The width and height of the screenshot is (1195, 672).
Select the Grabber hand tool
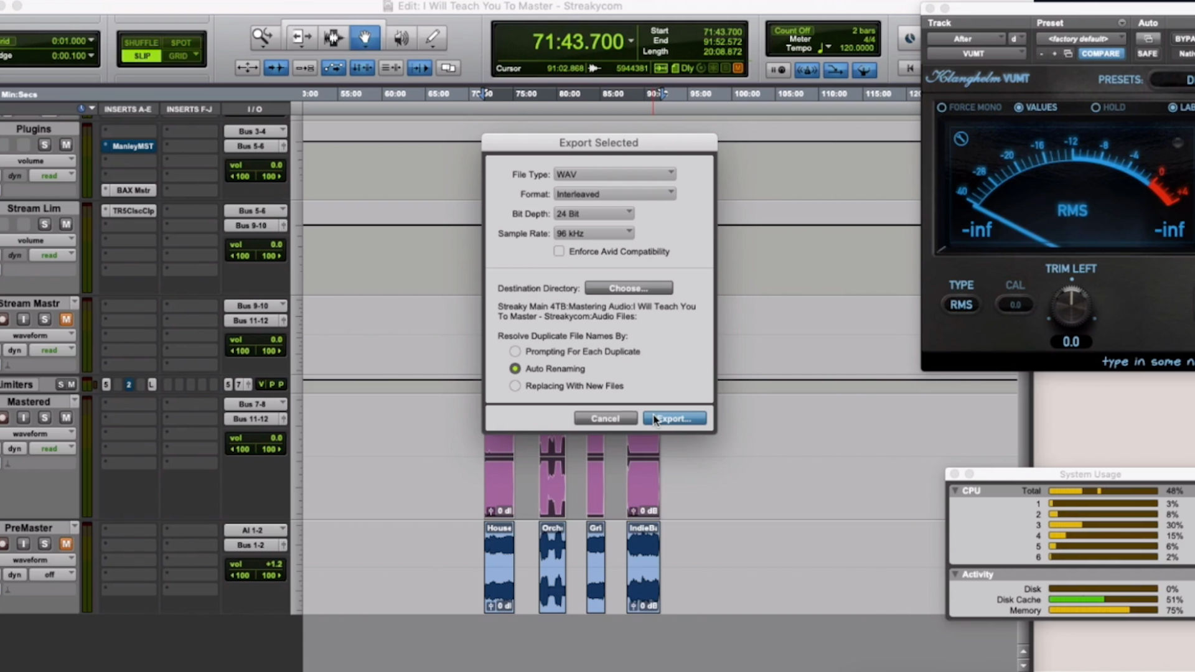point(365,38)
